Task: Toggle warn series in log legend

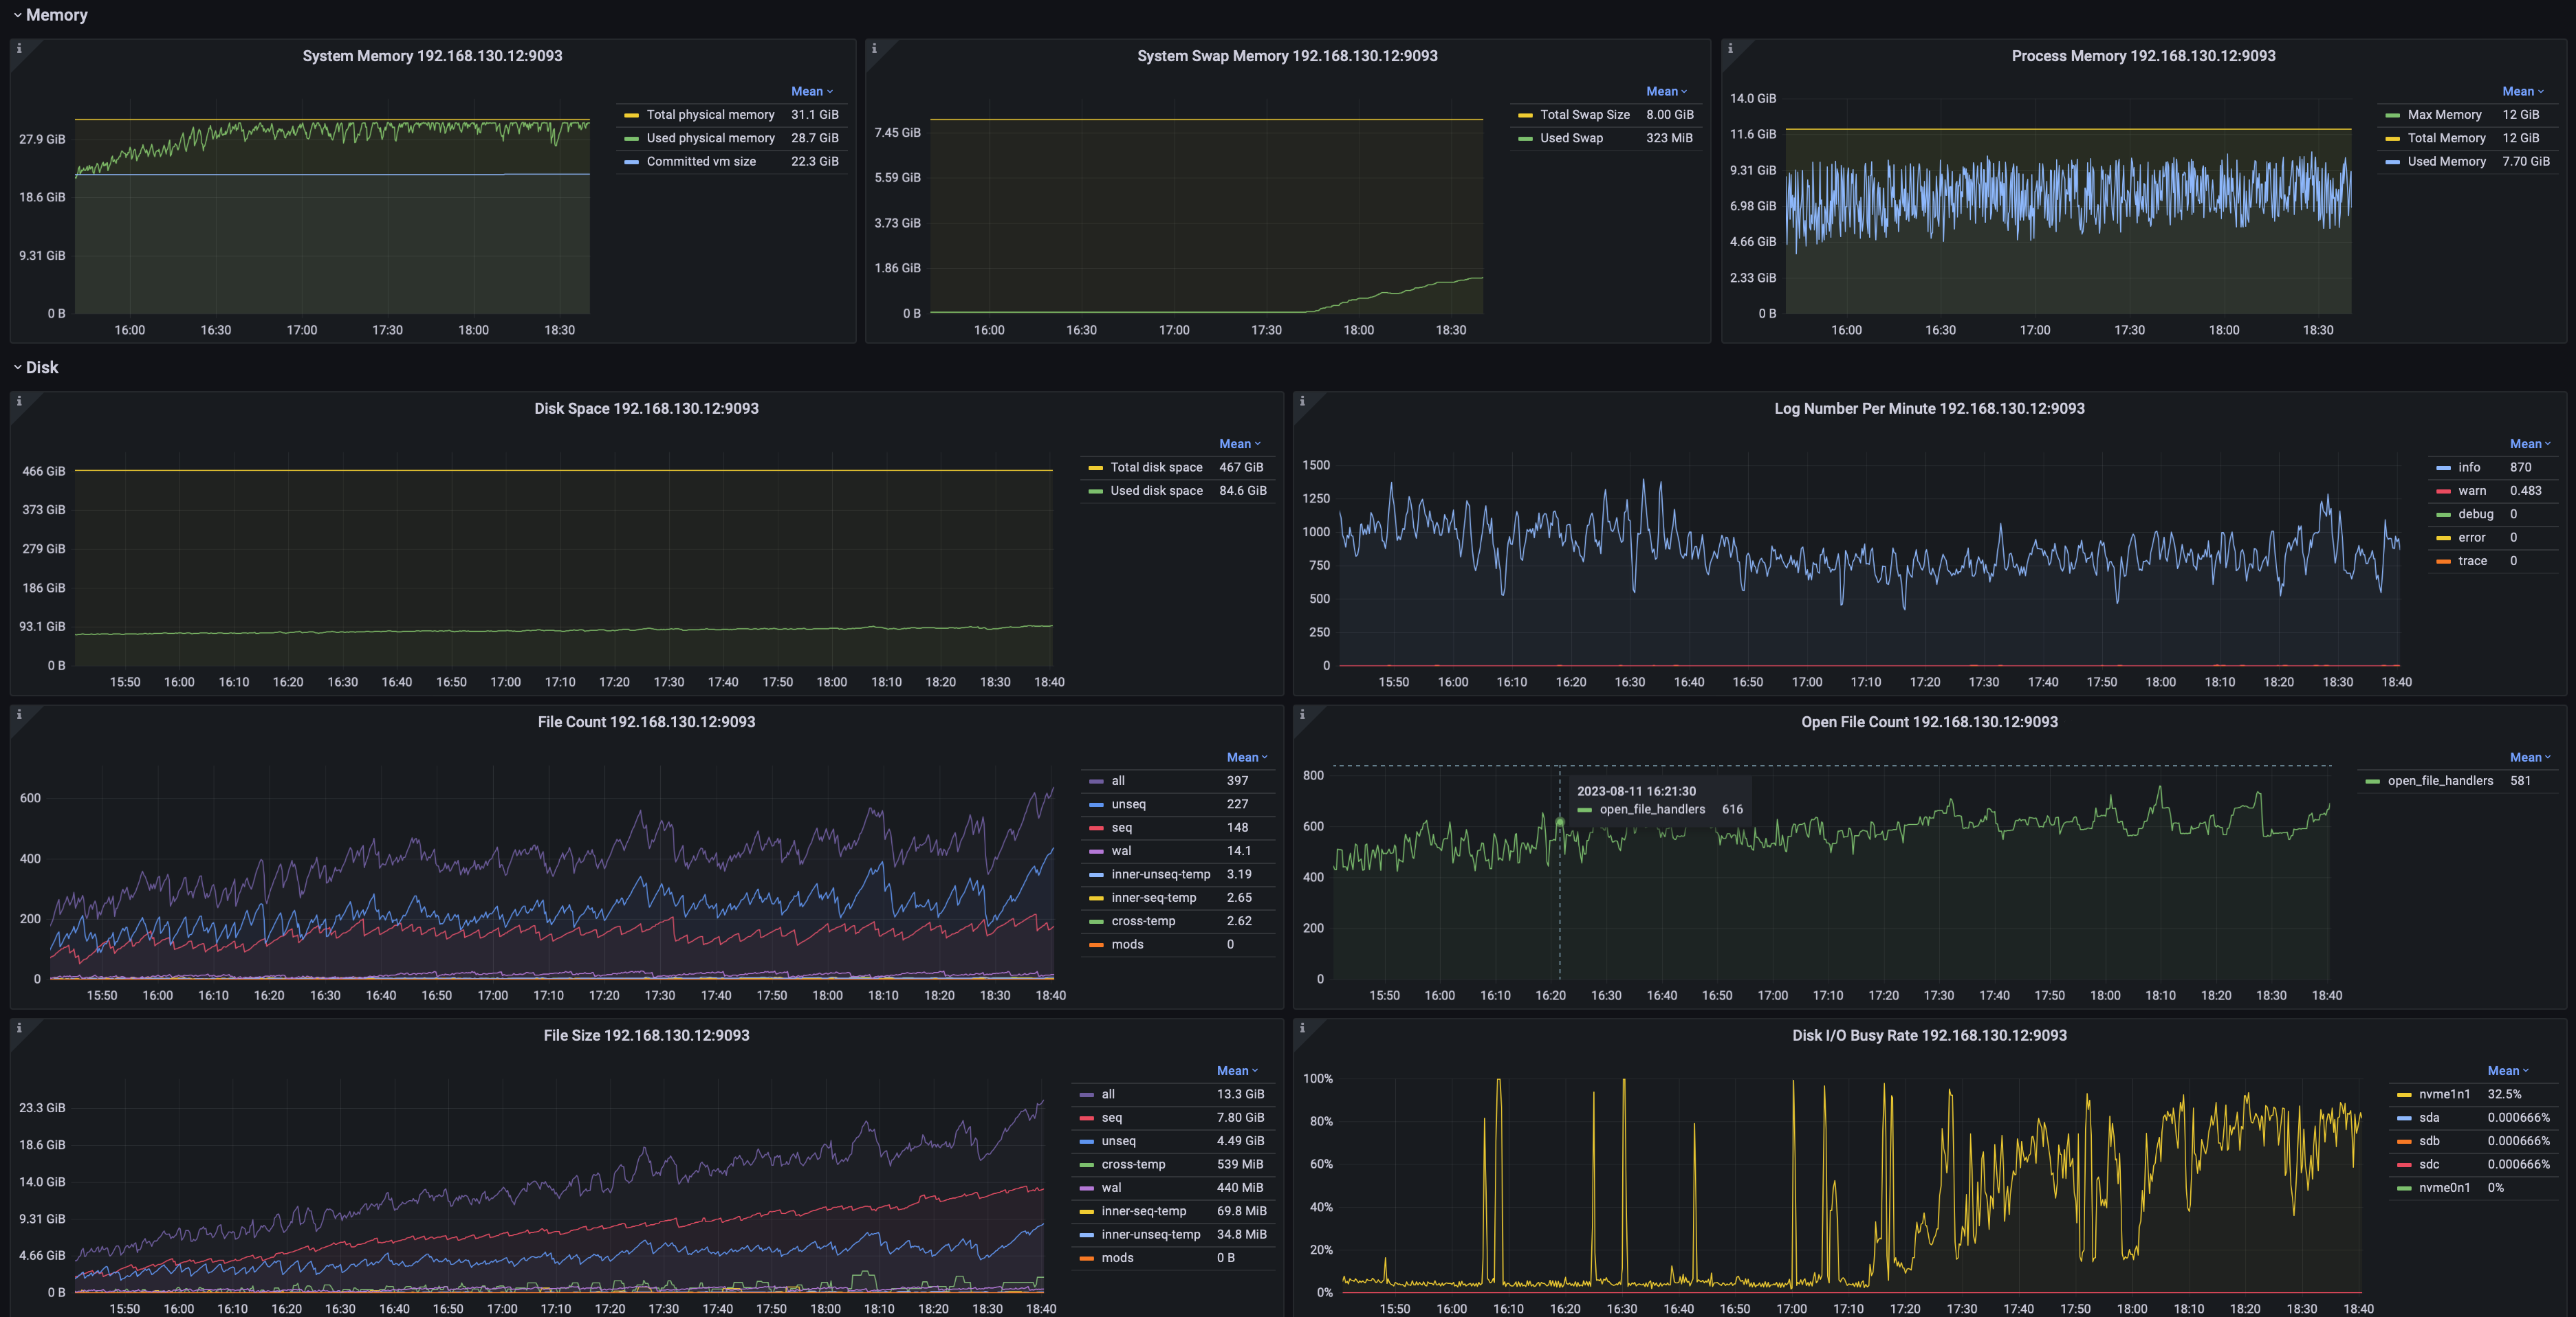Action: coord(2471,491)
